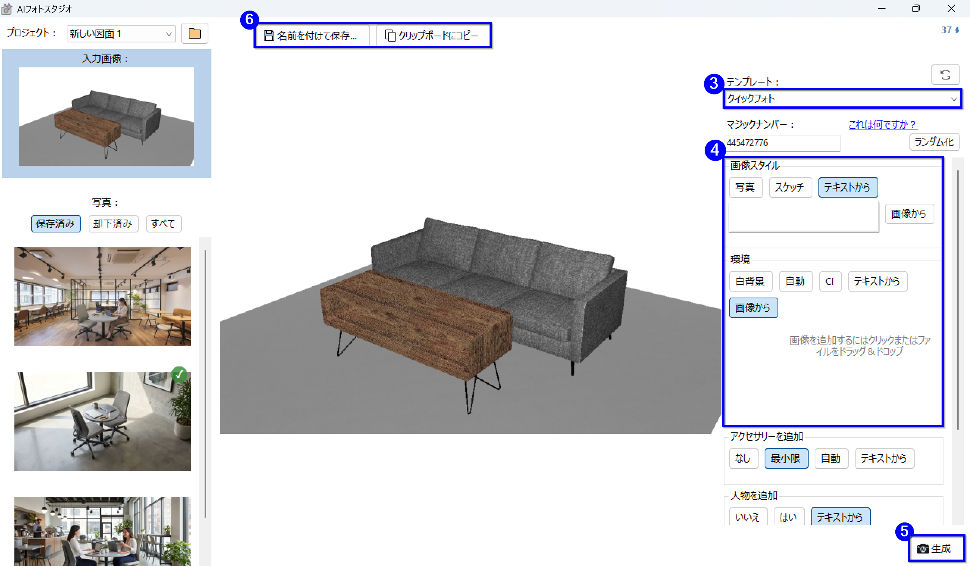Click the credits counter showing 37

(x=950, y=30)
